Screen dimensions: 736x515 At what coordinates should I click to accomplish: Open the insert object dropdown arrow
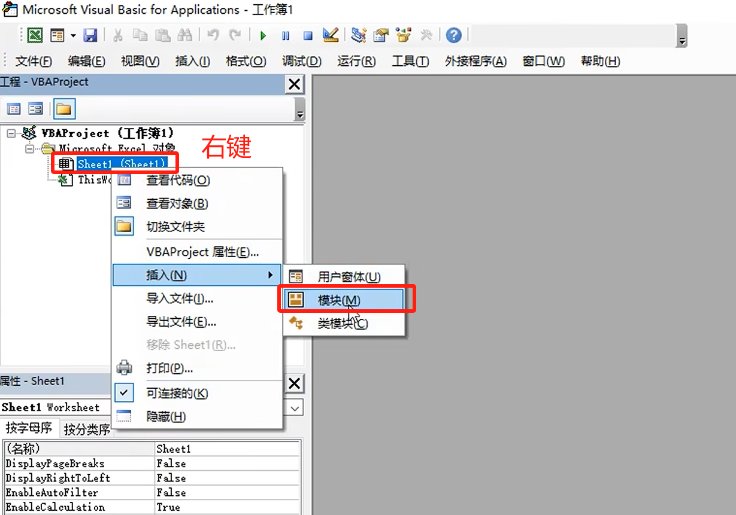point(73,35)
